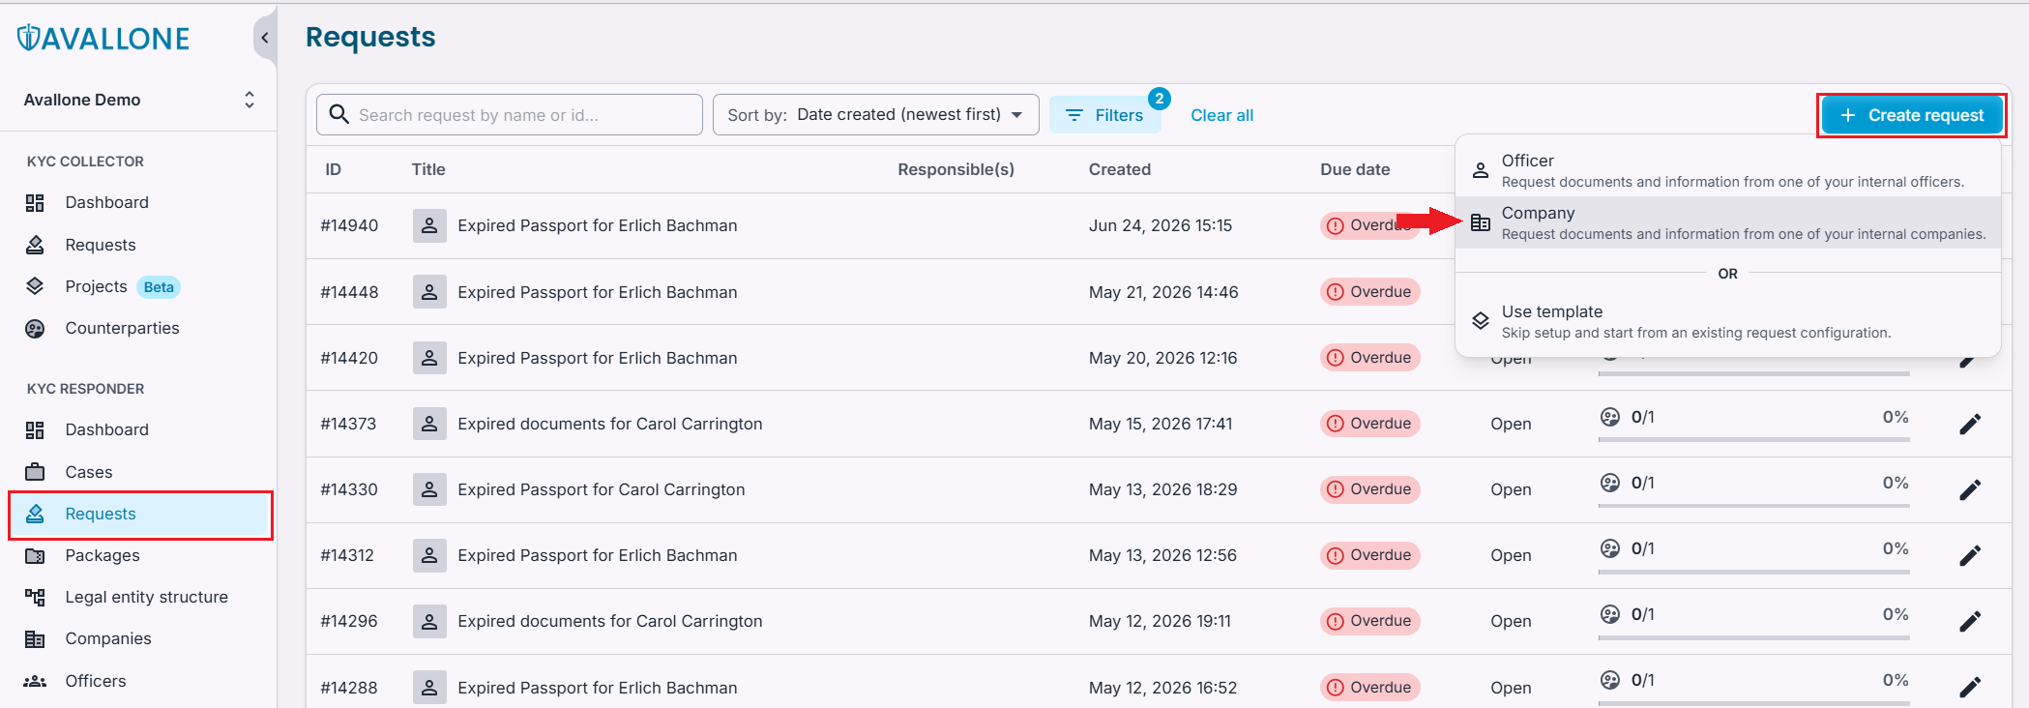Screen dimensions: 2029x708
Task: Edit request #14288 with pencil icon
Action: pos(1970,688)
